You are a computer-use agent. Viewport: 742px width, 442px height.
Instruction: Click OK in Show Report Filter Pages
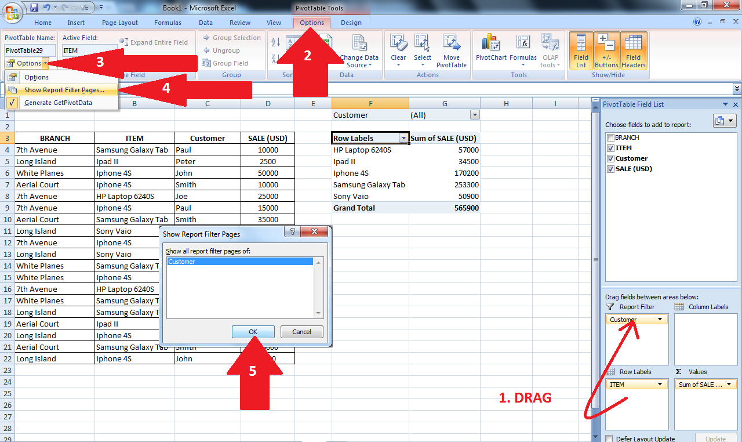253,332
